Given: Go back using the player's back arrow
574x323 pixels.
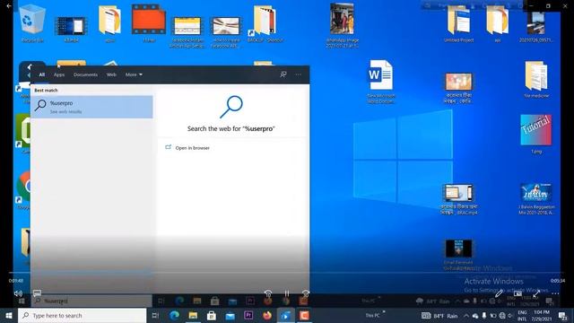Looking at the screenshot, I should point(9,6).
